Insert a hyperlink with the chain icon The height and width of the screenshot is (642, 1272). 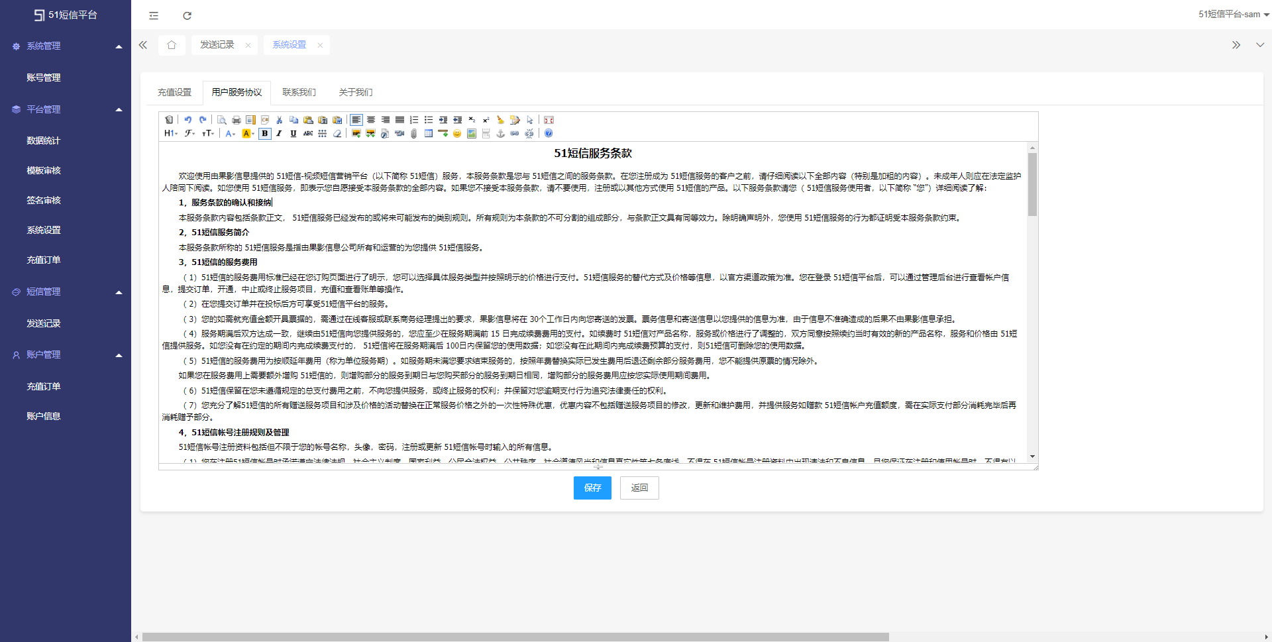point(515,134)
